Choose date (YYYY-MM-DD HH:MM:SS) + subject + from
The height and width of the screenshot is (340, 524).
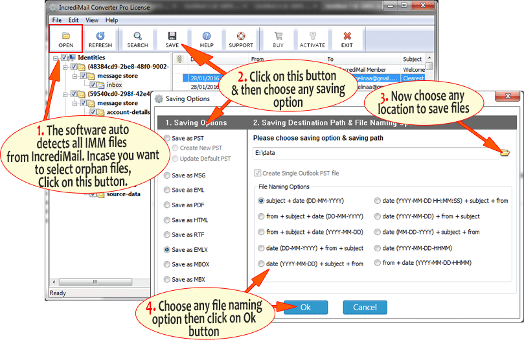tap(378, 201)
